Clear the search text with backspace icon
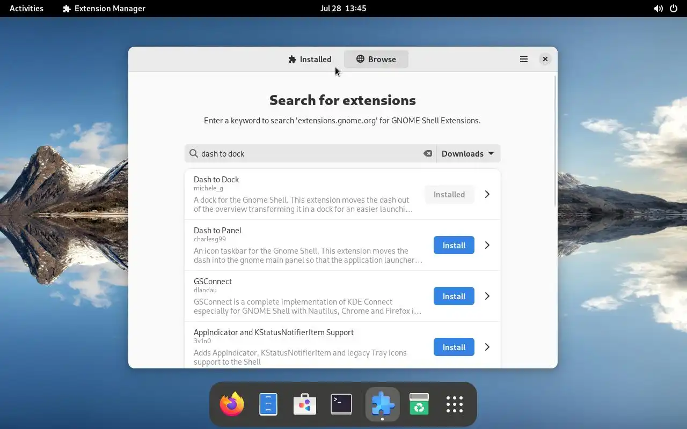687x429 pixels. pos(428,153)
